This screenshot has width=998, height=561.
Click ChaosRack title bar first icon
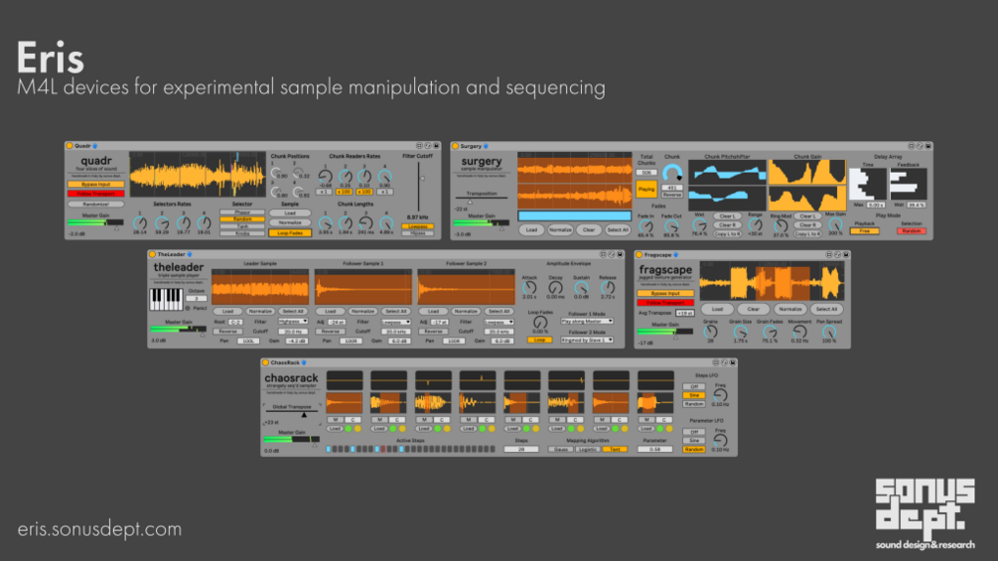click(x=715, y=362)
